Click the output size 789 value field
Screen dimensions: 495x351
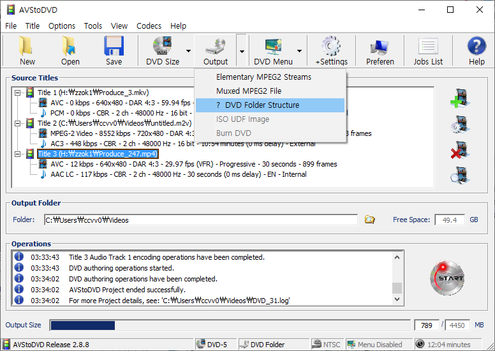click(427, 325)
